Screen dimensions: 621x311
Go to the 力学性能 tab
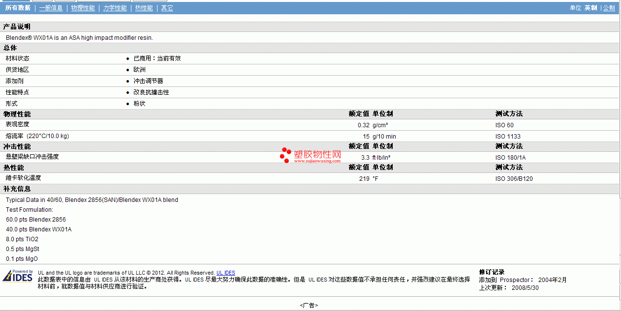click(x=115, y=8)
